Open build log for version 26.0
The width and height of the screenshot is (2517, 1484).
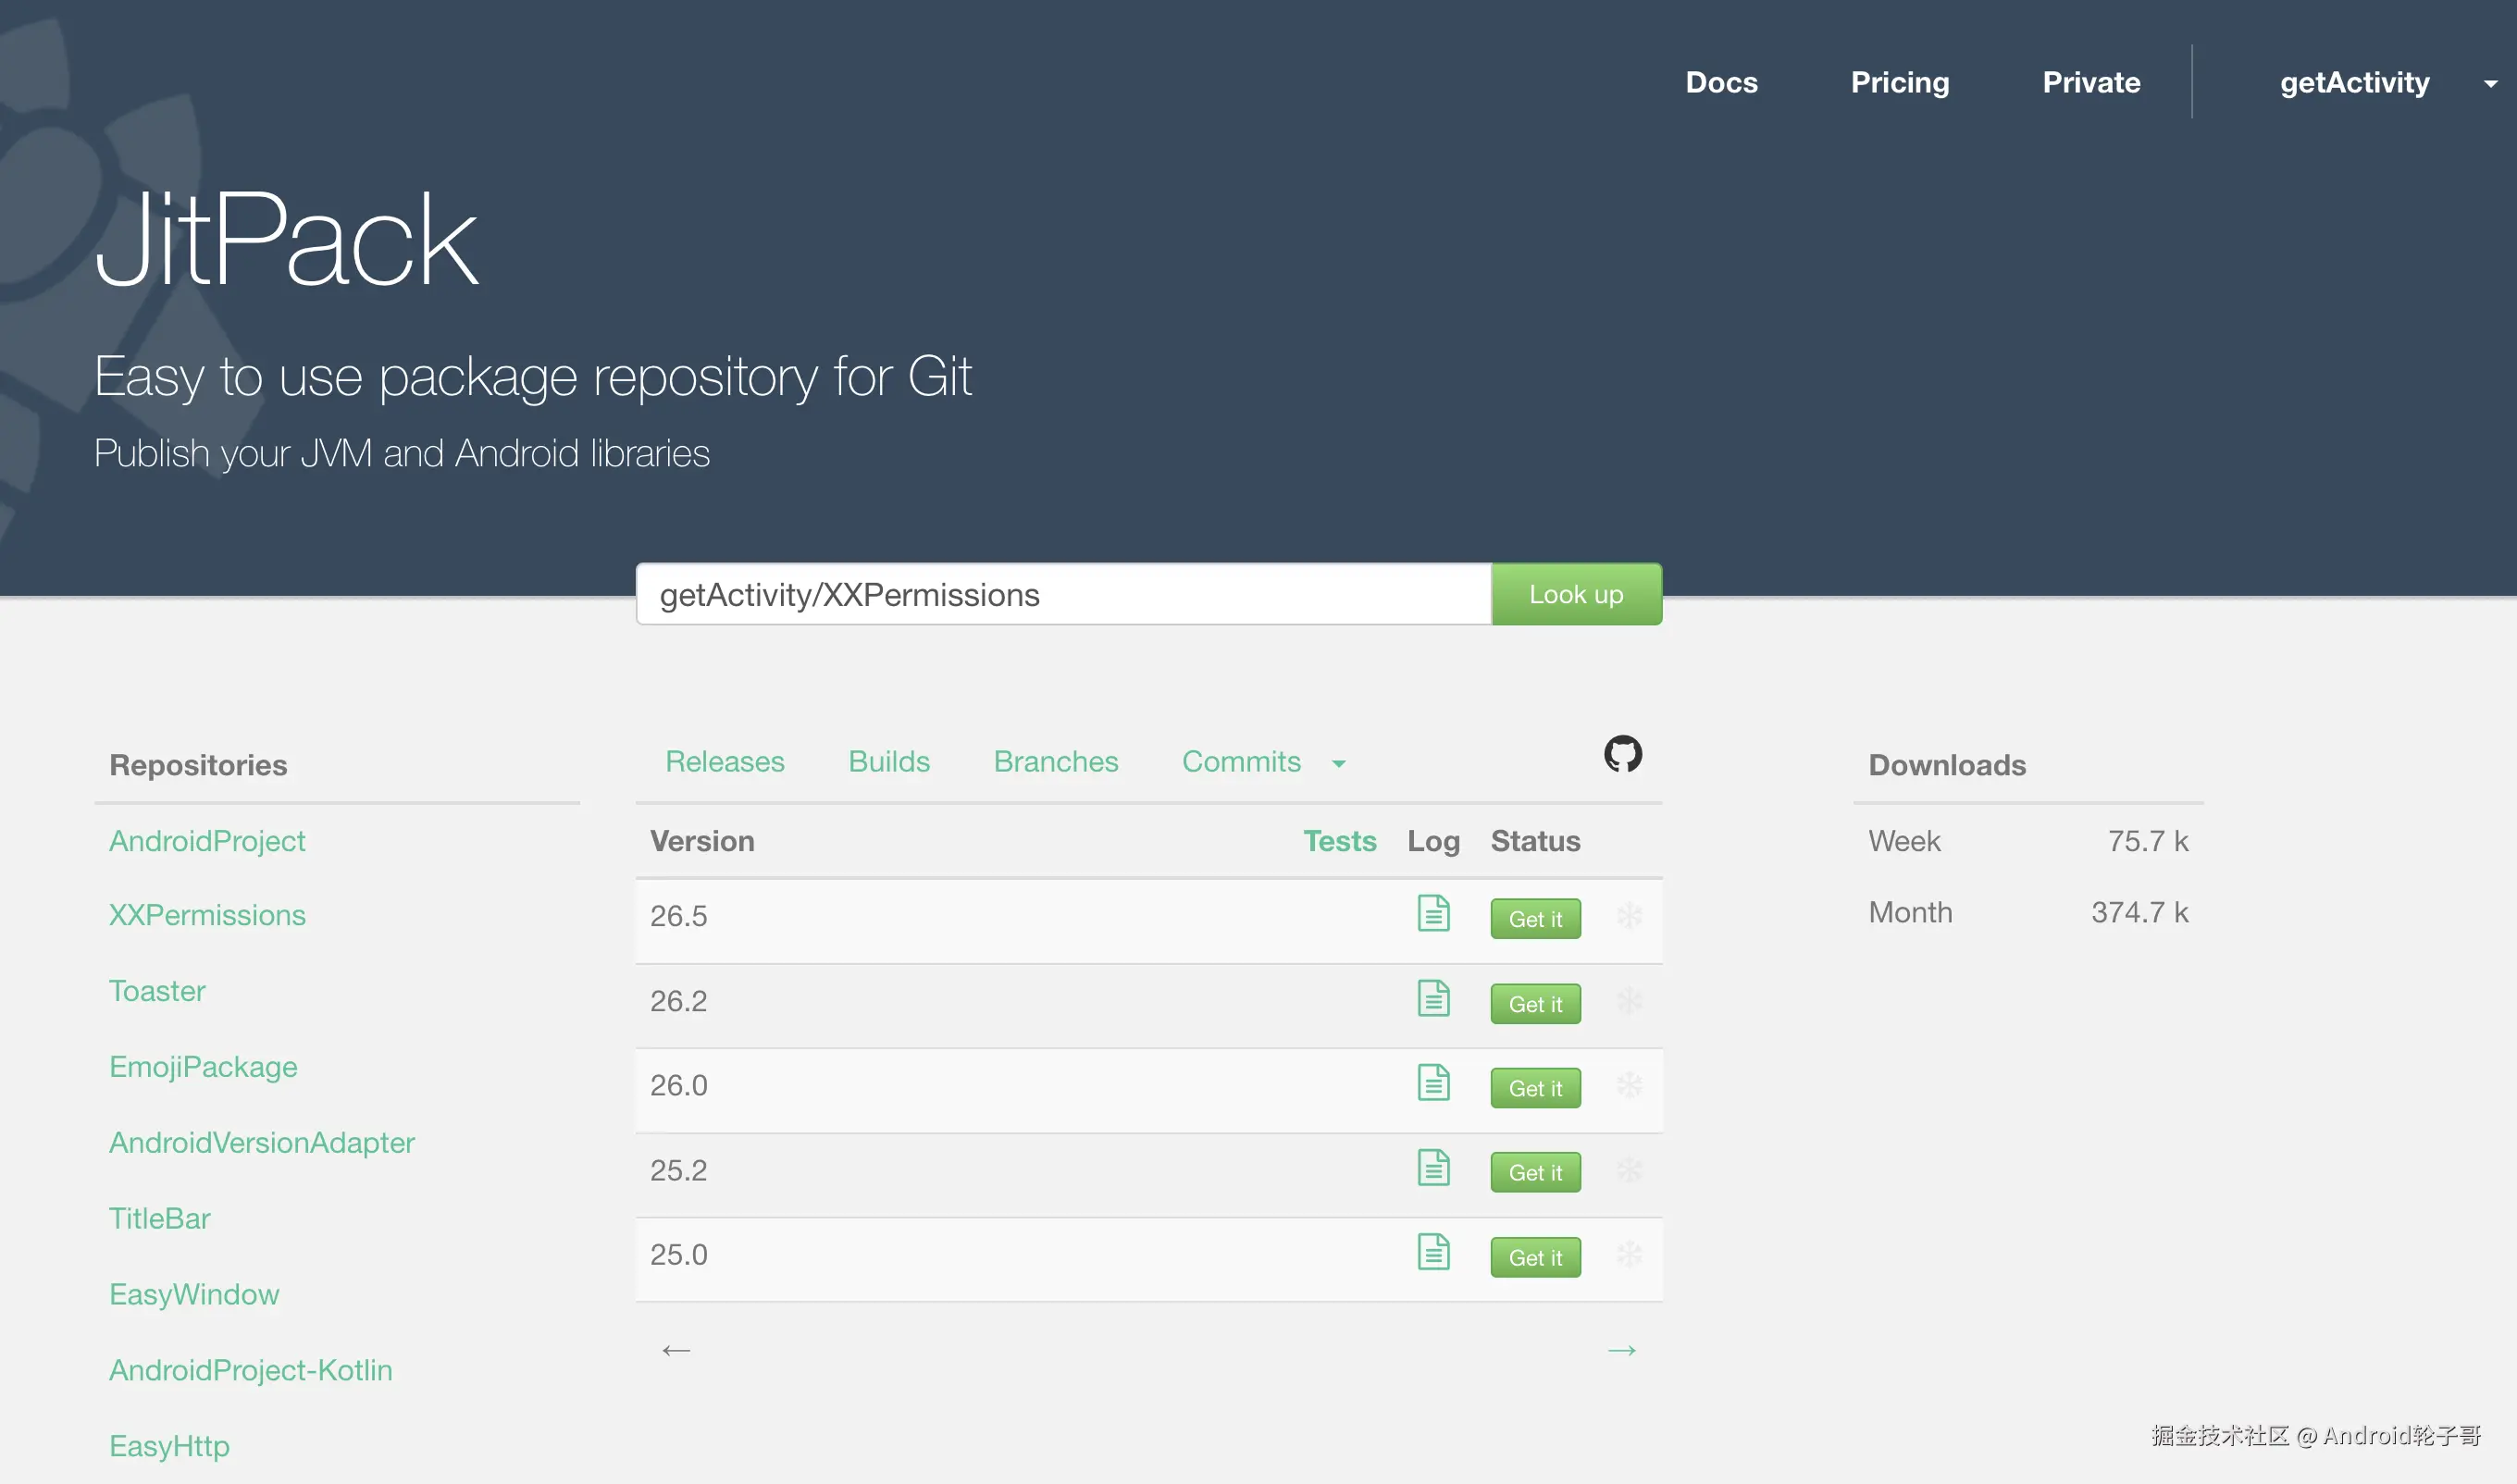point(1433,1083)
